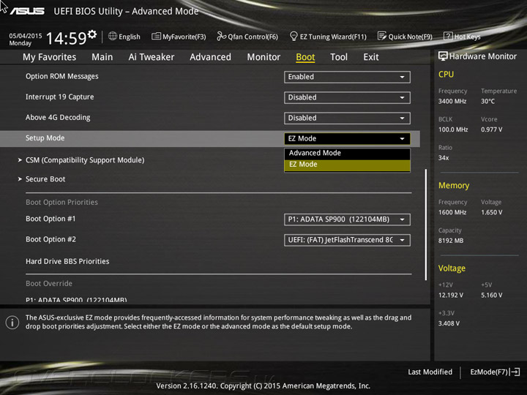Viewport: 527px width, 395px height.
Task: Click the Boot Option Priorities heading
Action: [61, 202]
